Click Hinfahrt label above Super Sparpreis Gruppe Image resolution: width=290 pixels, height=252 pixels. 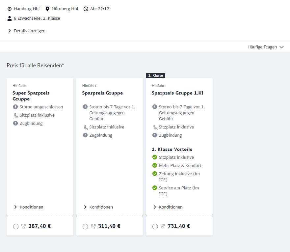(20, 86)
